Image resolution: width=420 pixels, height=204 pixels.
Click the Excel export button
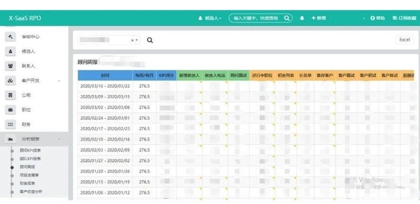[404, 40]
